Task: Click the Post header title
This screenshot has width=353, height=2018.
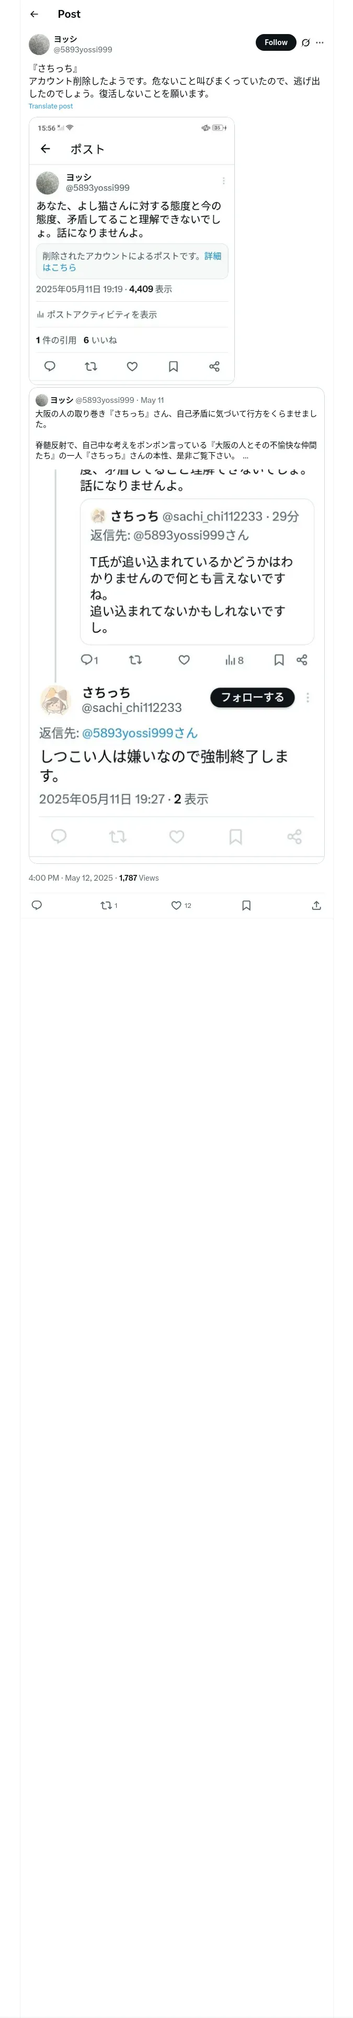Action: coord(69,14)
